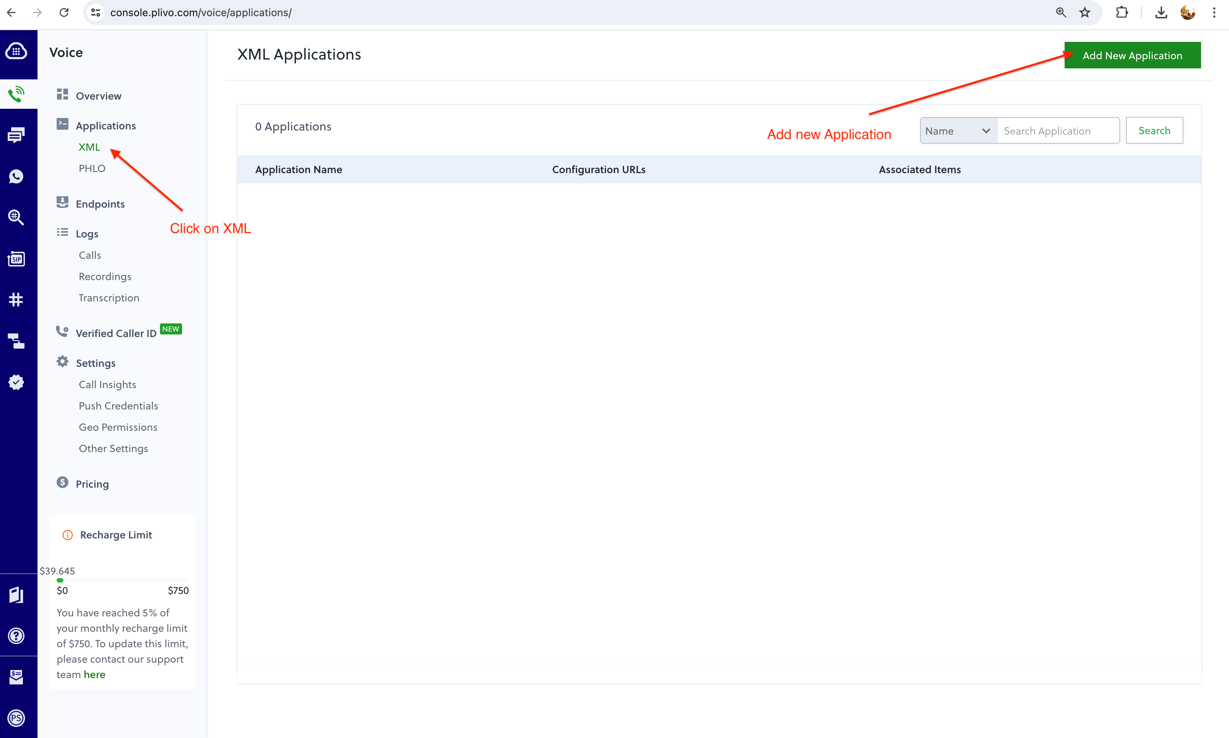Go back with browser back arrow

pos(11,12)
